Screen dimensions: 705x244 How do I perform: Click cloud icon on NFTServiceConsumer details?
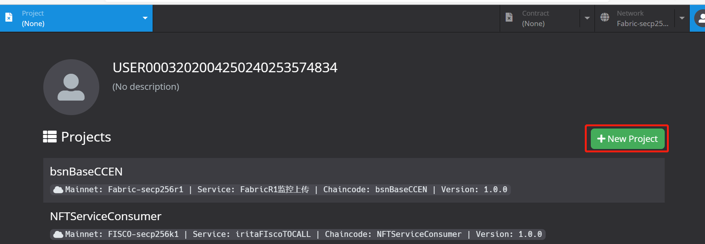pyautogui.click(x=58, y=235)
